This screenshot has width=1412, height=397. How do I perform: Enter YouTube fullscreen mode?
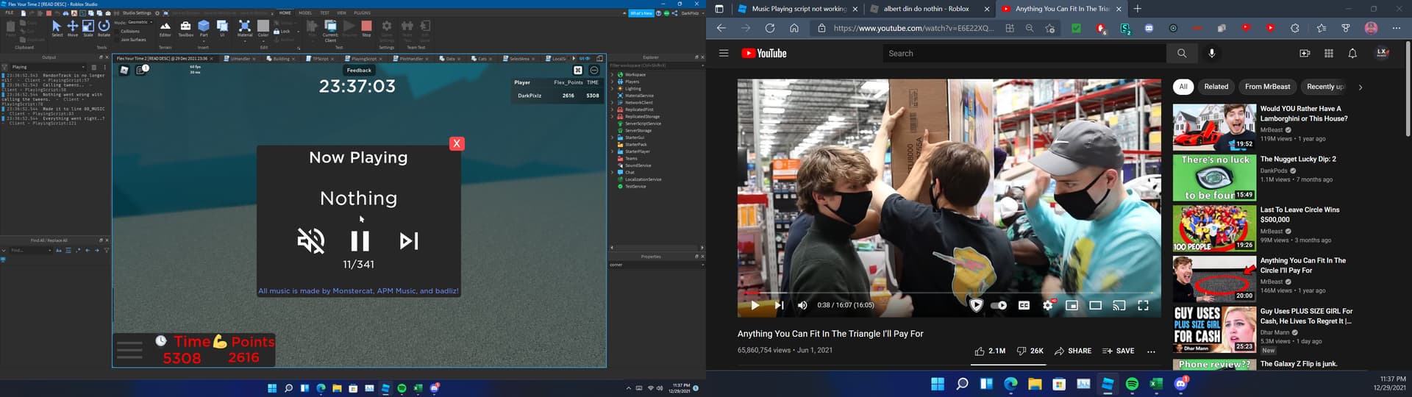1143,305
